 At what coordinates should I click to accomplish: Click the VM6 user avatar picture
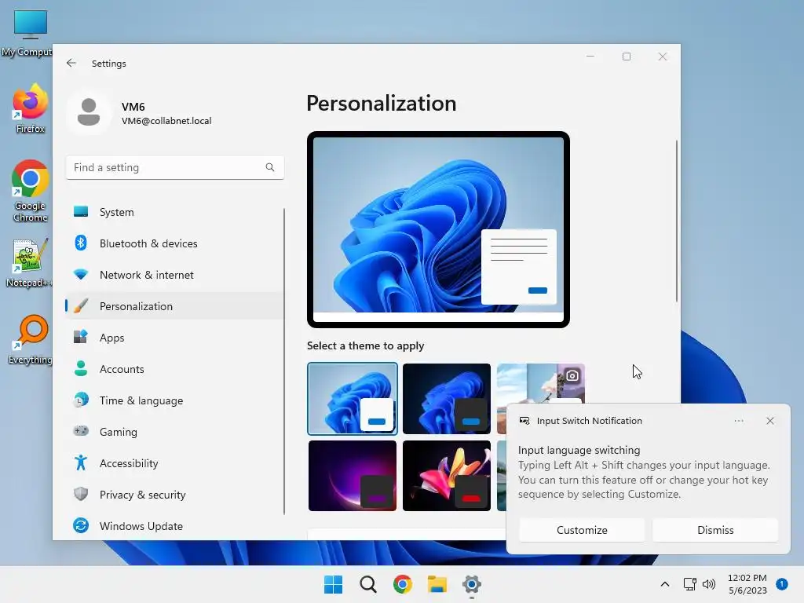89,112
